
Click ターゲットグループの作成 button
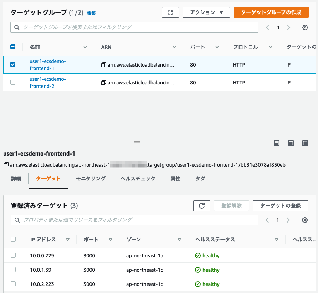[271, 12]
